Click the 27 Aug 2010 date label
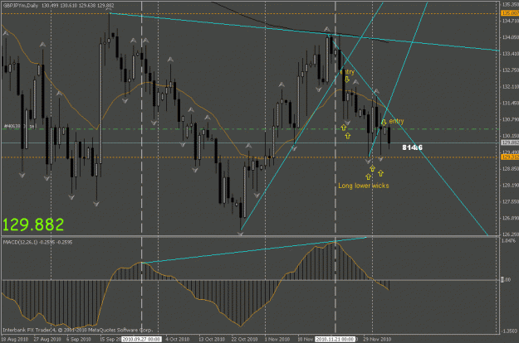 tap(47, 339)
